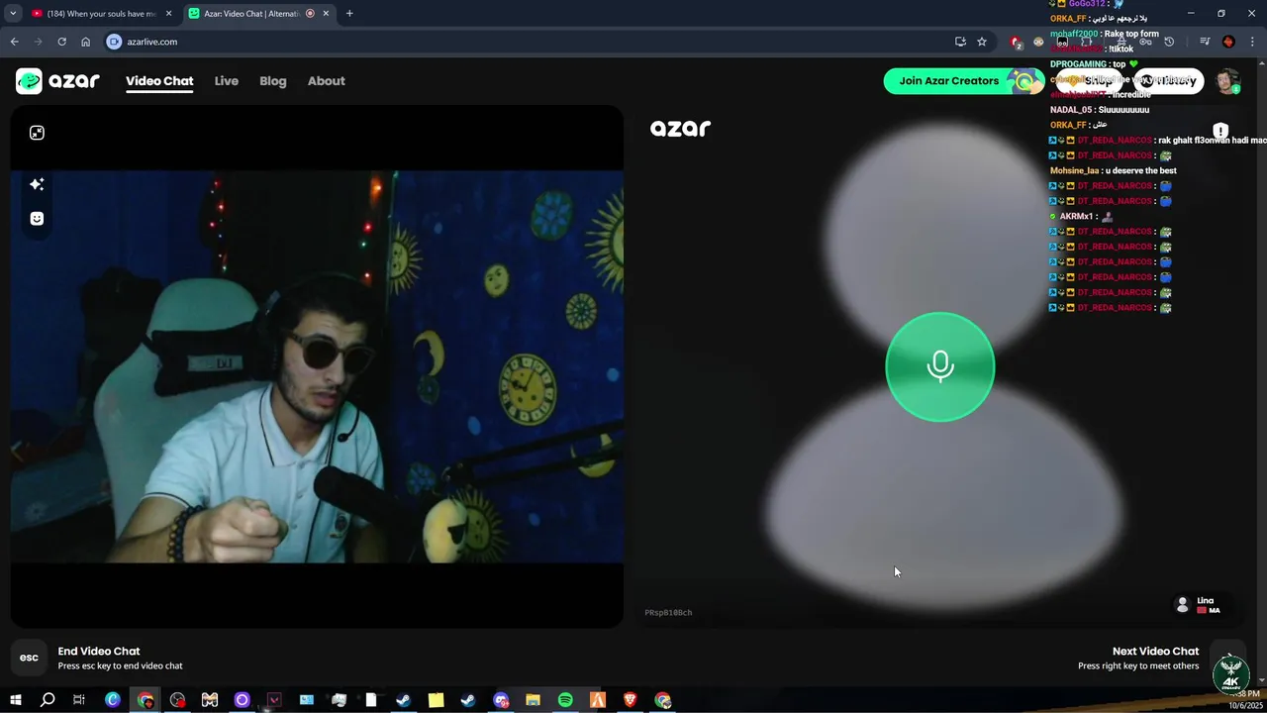This screenshot has height=713, width=1267.
Task: Go to the browser home page
Action: (x=85, y=42)
